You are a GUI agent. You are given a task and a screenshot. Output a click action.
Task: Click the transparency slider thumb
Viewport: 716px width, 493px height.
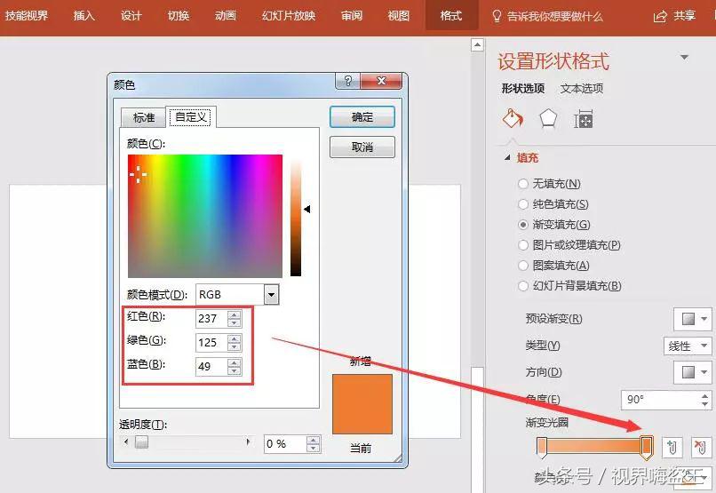pos(141,442)
